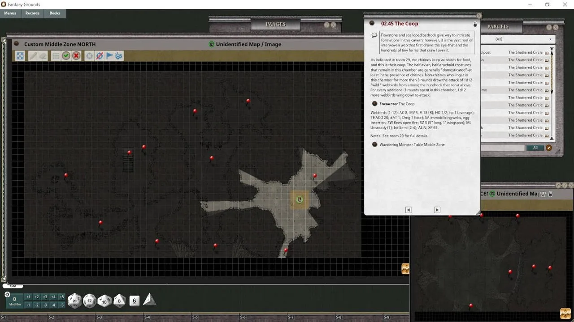Click the PARCELS window title tab

498,26
